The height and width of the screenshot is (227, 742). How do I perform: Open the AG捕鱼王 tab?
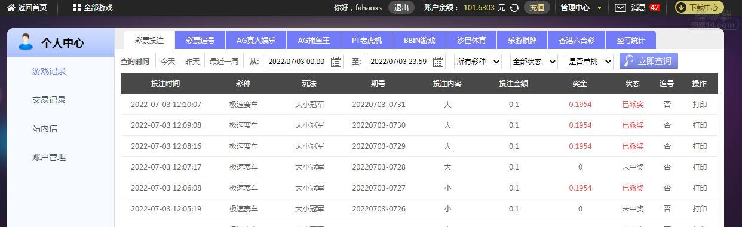coord(314,41)
